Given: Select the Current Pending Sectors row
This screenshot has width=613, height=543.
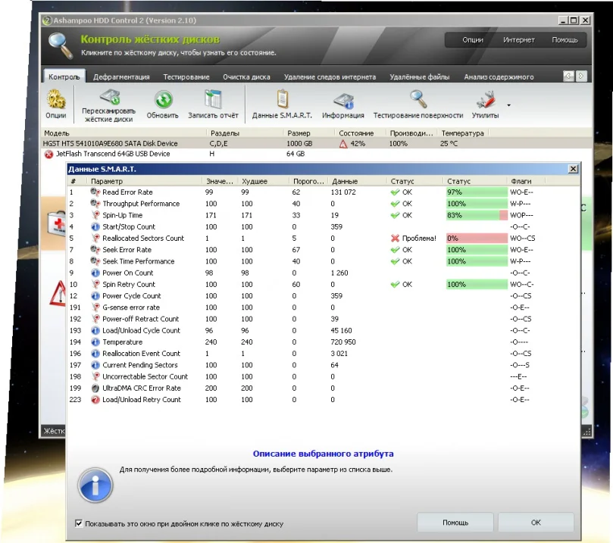Looking at the screenshot, I should [323, 365].
